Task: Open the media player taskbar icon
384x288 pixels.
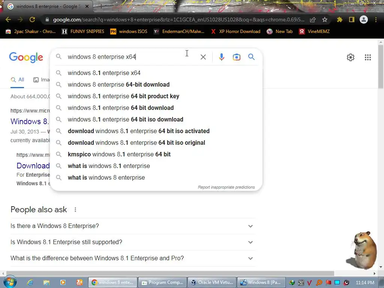Action: [x=63, y=282]
